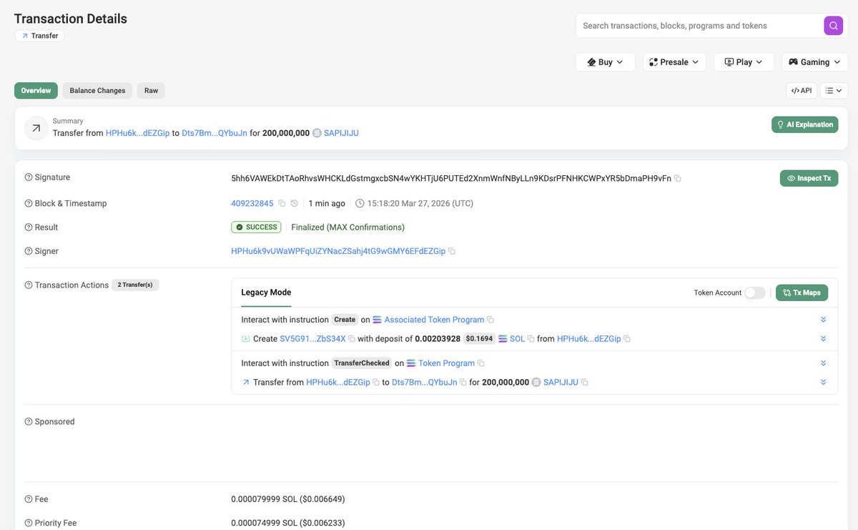Image resolution: width=858 pixels, height=530 pixels.
Task: Open the SOL token link
Action: tap(517, 339)
